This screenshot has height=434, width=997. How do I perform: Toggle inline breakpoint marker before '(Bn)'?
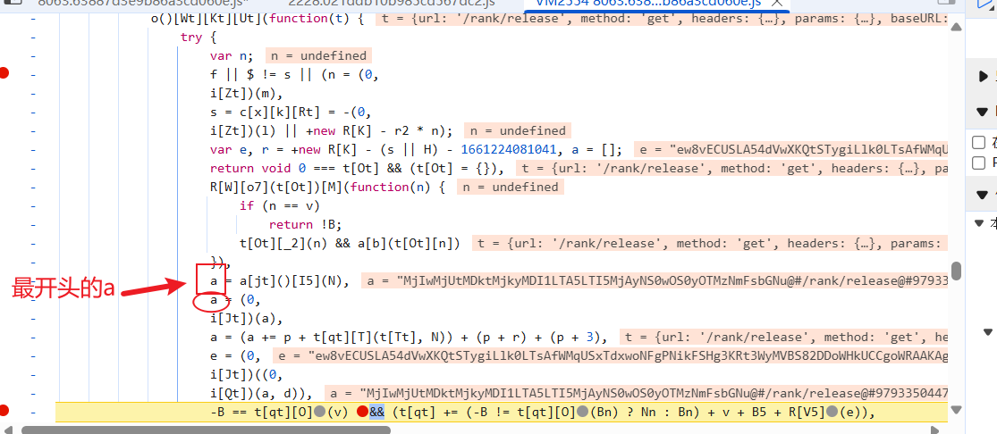tap(582, 413)
